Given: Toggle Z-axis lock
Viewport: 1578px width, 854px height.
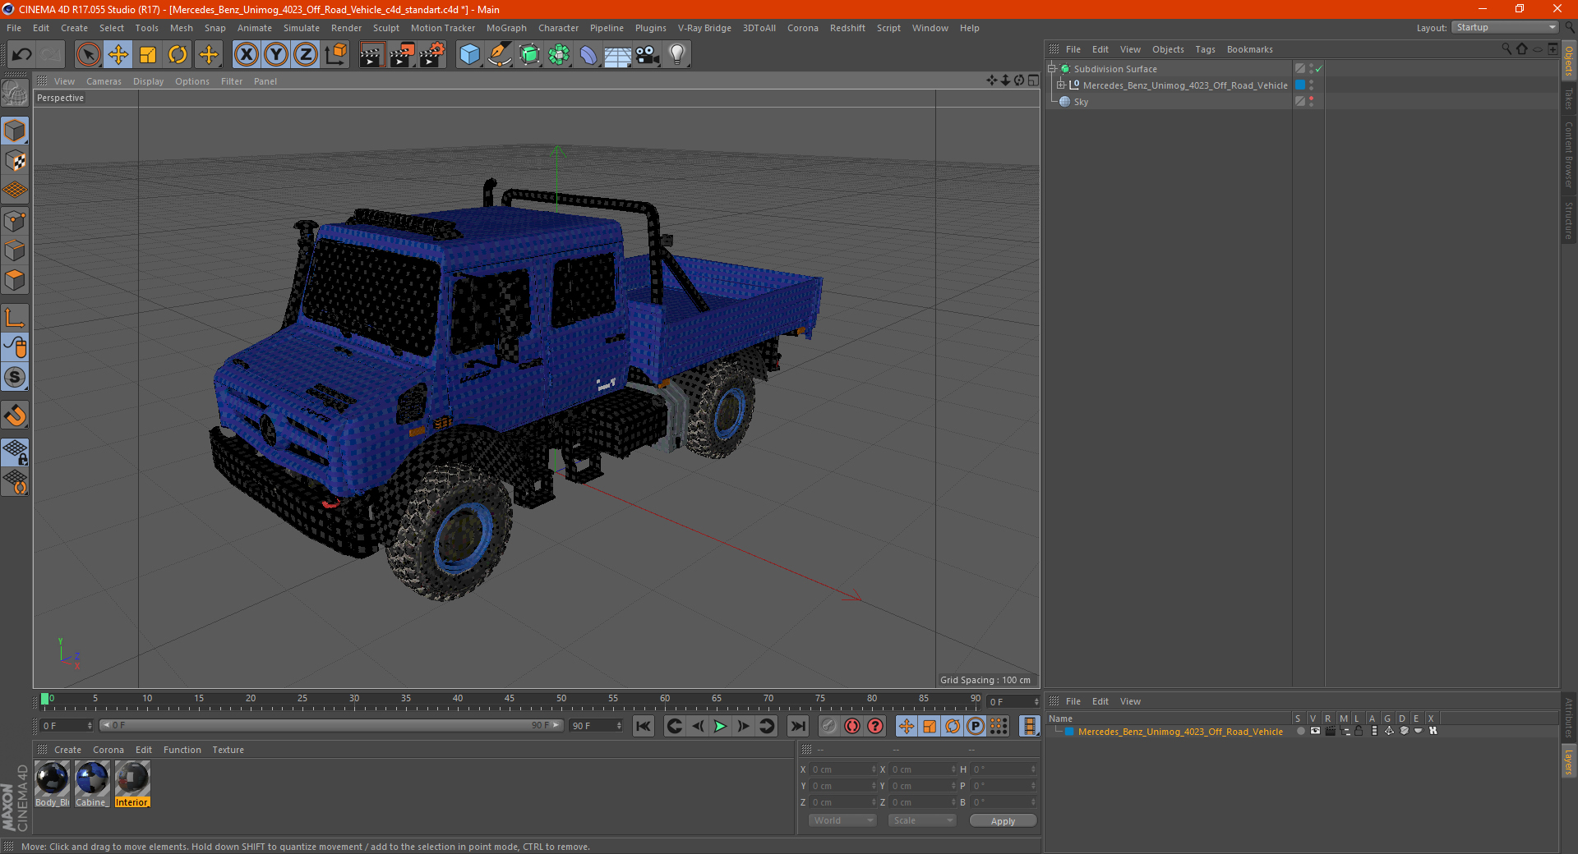Looking at the screenshot, I should (x=306, y=55).
